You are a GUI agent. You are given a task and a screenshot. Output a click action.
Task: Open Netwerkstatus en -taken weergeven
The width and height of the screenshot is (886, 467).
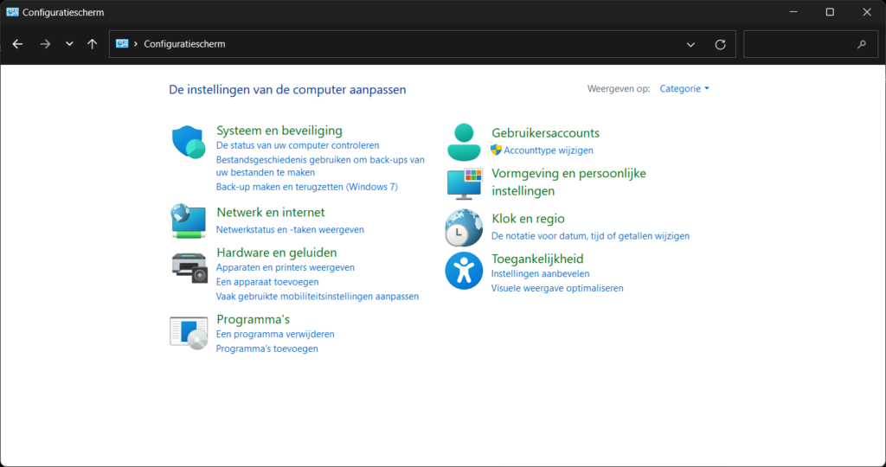pyautogui.click(x=290, y=230)
